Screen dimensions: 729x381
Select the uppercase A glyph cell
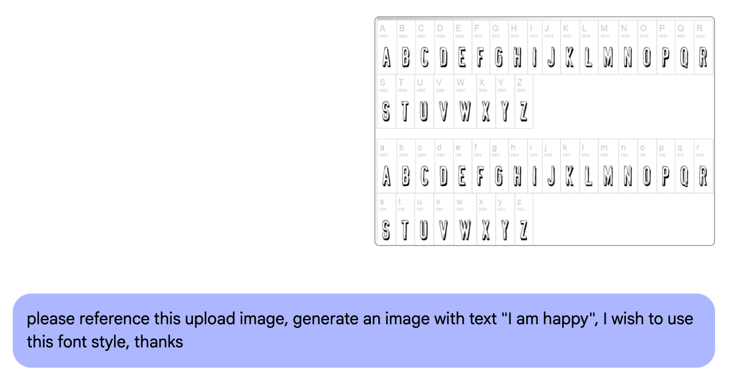coord(387,49)
